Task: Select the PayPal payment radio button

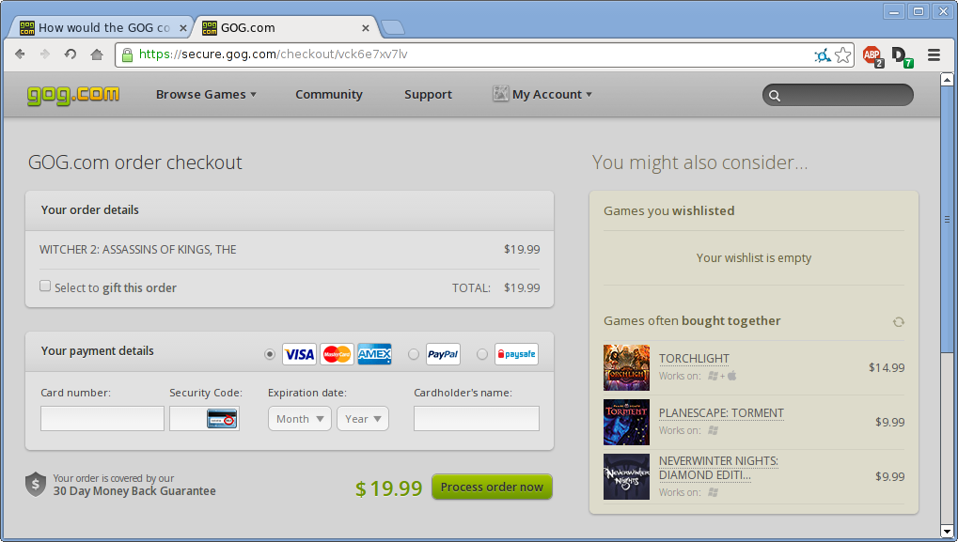Action: point(414,354)
